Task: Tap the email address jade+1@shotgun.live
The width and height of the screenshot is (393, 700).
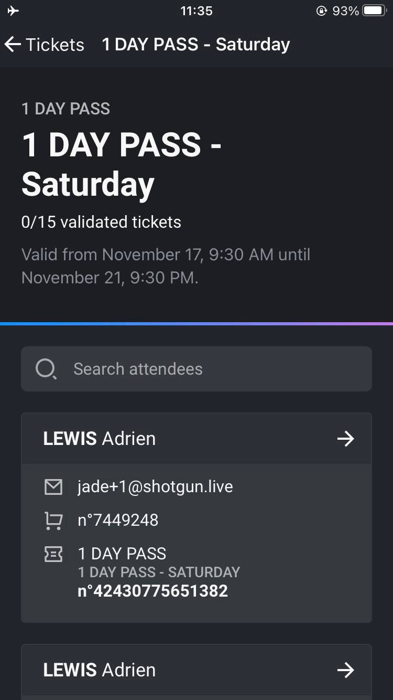Action: pyautogui.click(x=155, y=486)
